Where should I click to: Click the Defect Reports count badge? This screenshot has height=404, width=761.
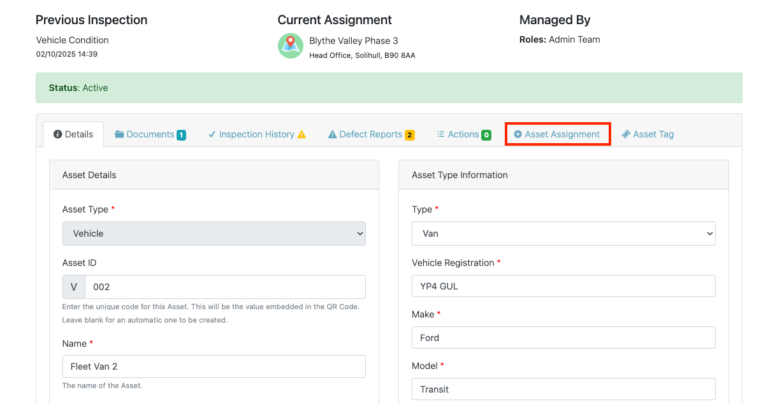409,135
